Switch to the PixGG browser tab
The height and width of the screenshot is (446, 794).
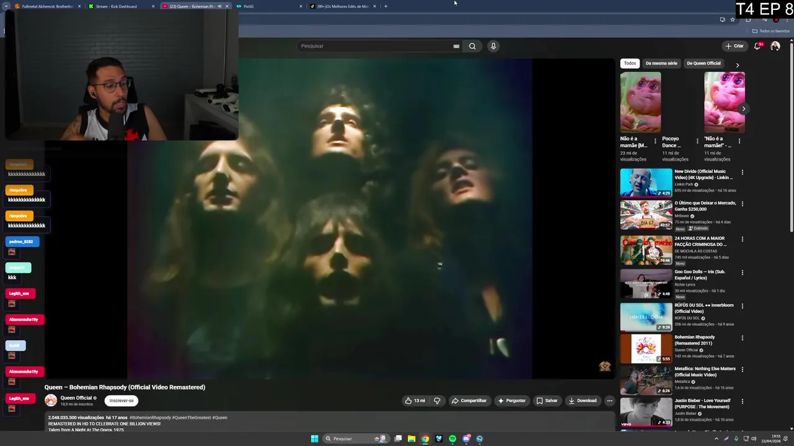pyautogui.click(x=267, y=6)
